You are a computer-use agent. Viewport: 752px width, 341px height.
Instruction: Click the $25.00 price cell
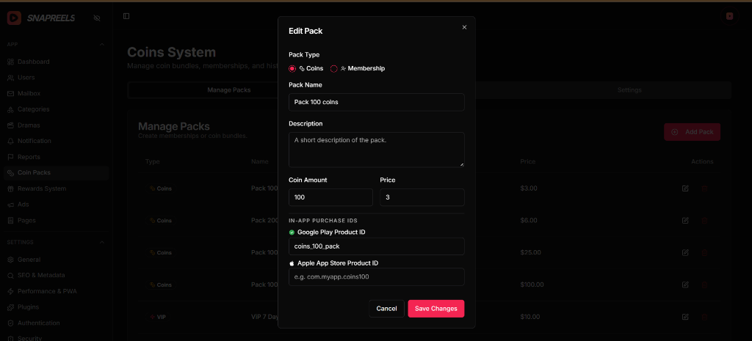click(x=530, y=252)
